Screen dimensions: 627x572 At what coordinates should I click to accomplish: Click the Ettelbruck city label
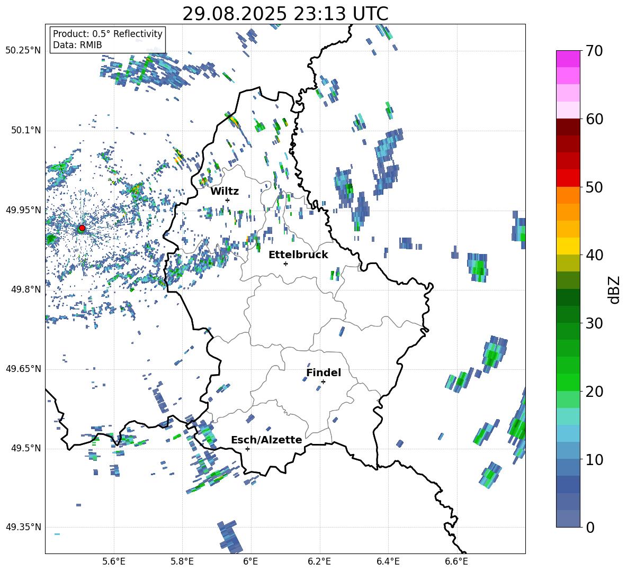[298, 255]
